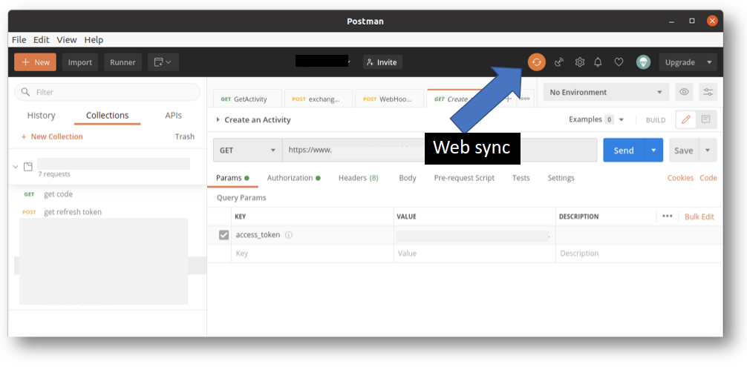Select the Tests tab
The height and width of the screenshot is (367, 747).
[x=521, y=178]
